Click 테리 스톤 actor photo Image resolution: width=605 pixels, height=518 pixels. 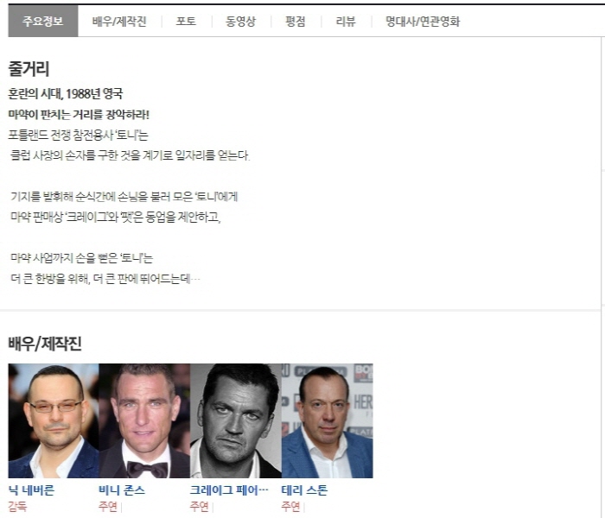click(x=328, y=420)
